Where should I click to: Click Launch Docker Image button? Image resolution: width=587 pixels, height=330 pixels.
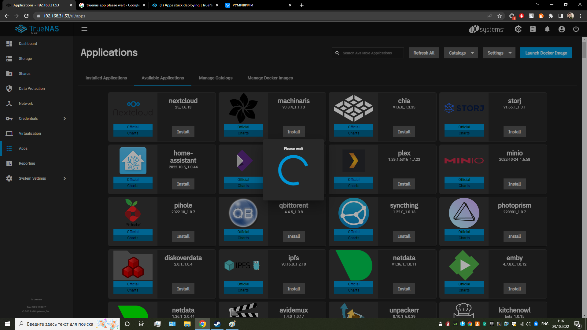(546, 53)
